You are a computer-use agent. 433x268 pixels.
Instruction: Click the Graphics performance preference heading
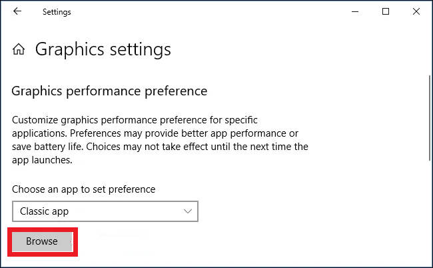click(x=110, y=91)
